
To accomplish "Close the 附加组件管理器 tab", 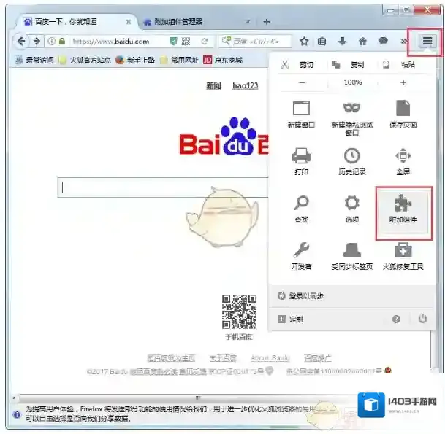I will [x=248, y=22].
